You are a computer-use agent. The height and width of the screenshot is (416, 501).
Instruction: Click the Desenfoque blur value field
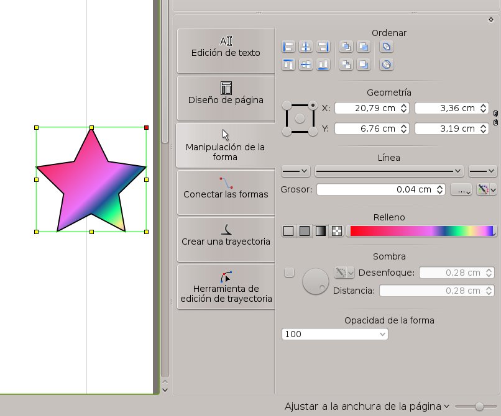point(457,273)
